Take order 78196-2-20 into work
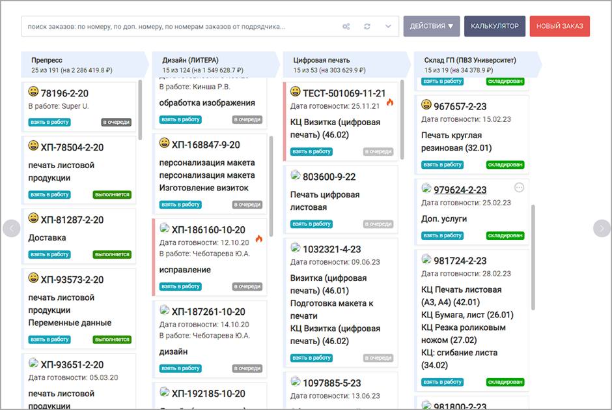 (49, 122)
